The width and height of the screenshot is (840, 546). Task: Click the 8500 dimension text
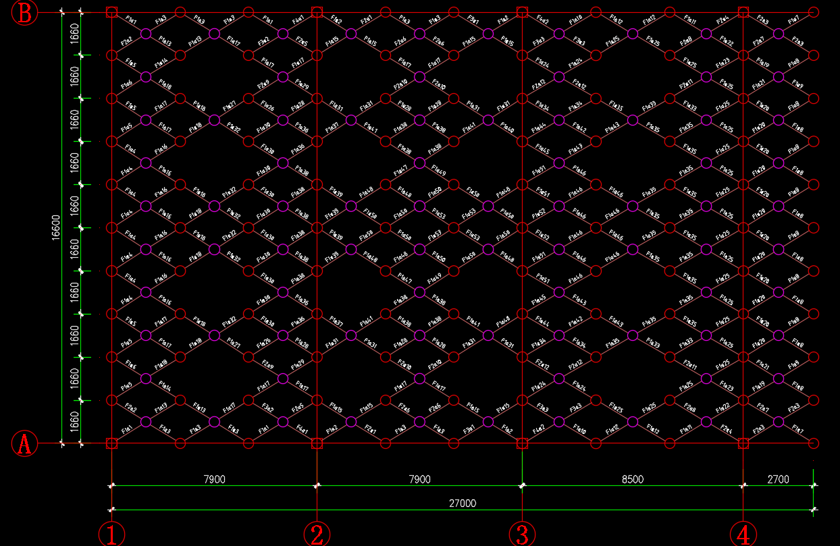[633, 479]
